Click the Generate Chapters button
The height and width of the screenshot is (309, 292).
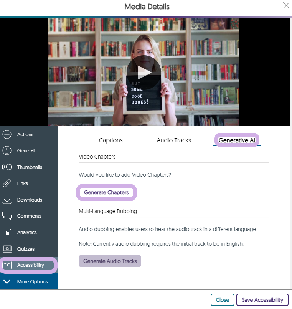click(106, 193)
